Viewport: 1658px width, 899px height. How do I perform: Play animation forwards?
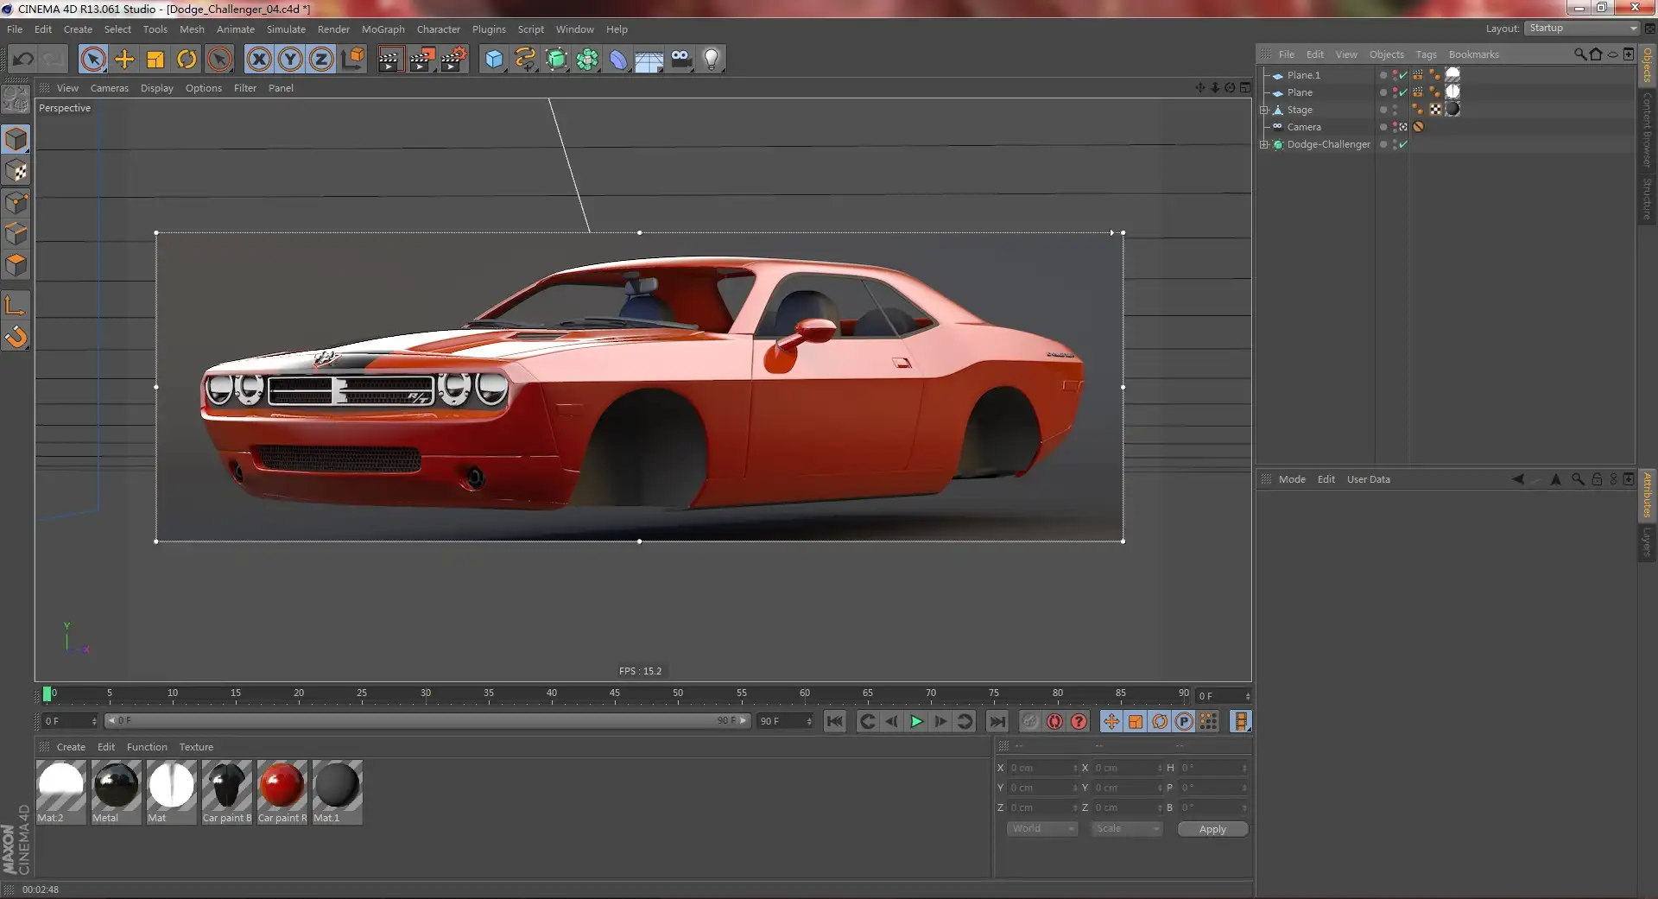click(x=916, y=721)
